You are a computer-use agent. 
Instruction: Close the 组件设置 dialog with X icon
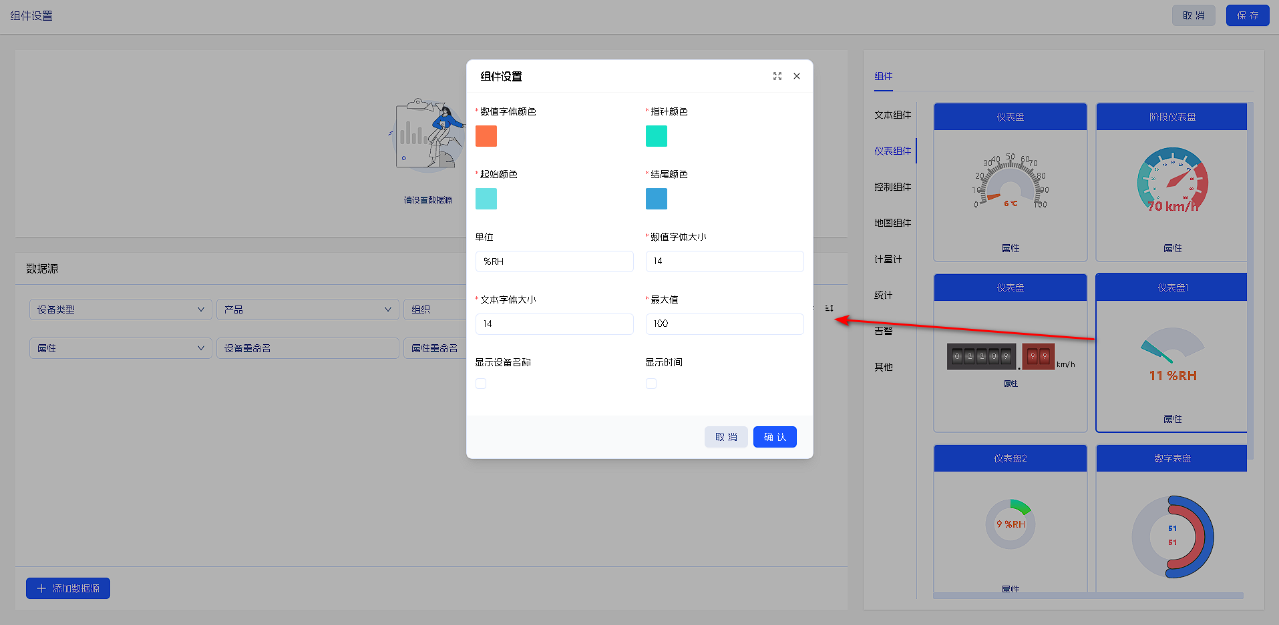coord(796,76)
